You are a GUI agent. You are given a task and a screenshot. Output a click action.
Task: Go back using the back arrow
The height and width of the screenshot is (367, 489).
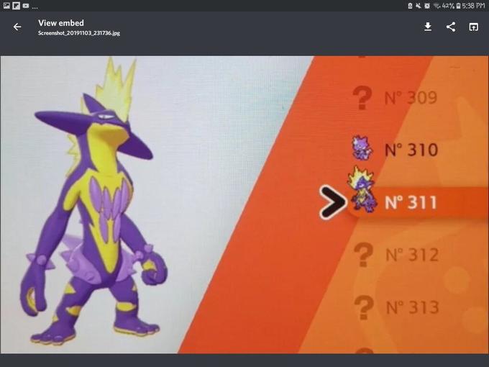point(17,27)
